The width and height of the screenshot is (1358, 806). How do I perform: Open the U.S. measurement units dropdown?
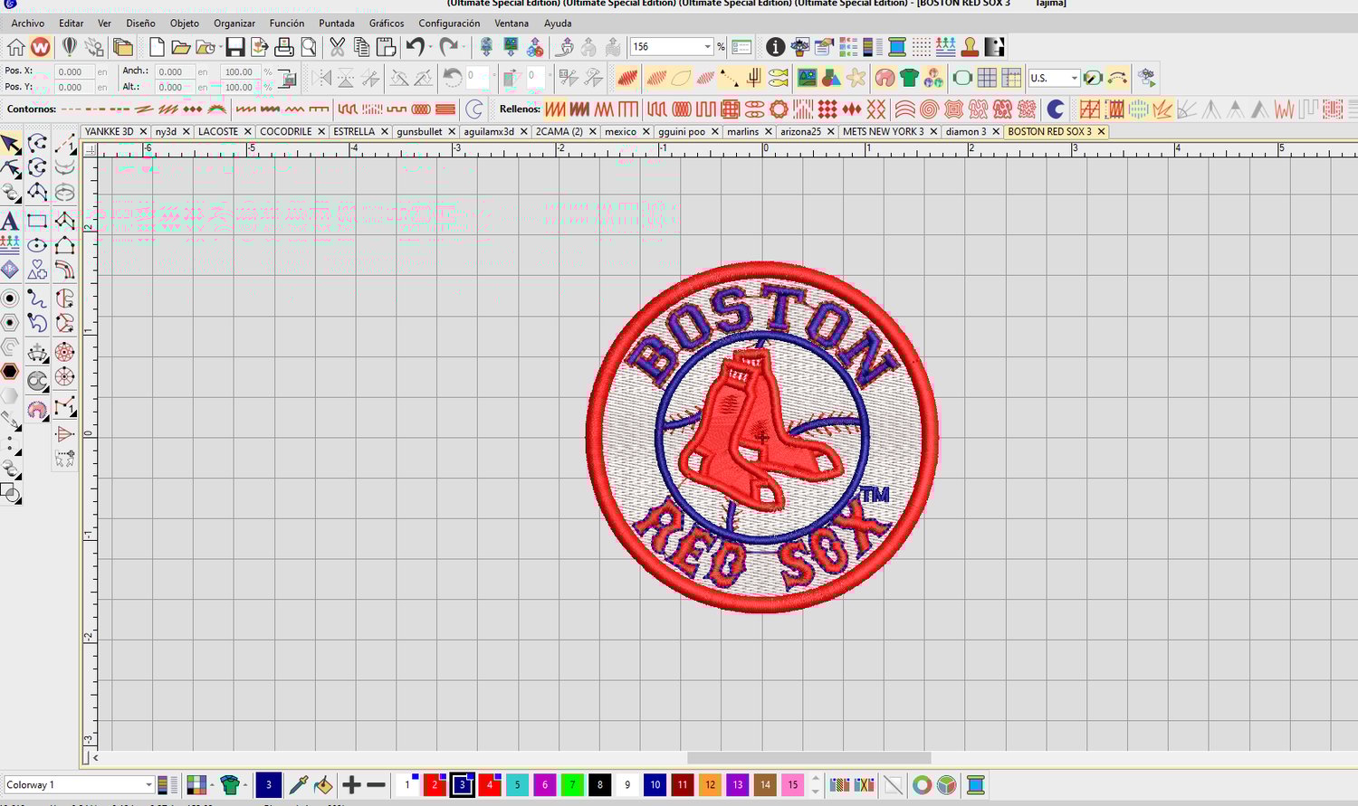(1074, 78)
